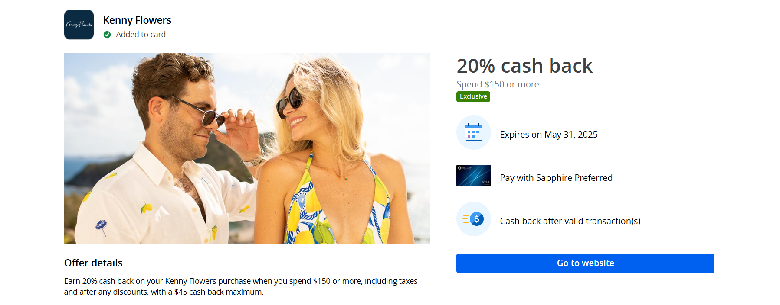Click the Spend $150 or more text
The image size is (780, 305).
pyautogui.click(x=498, y=84)
